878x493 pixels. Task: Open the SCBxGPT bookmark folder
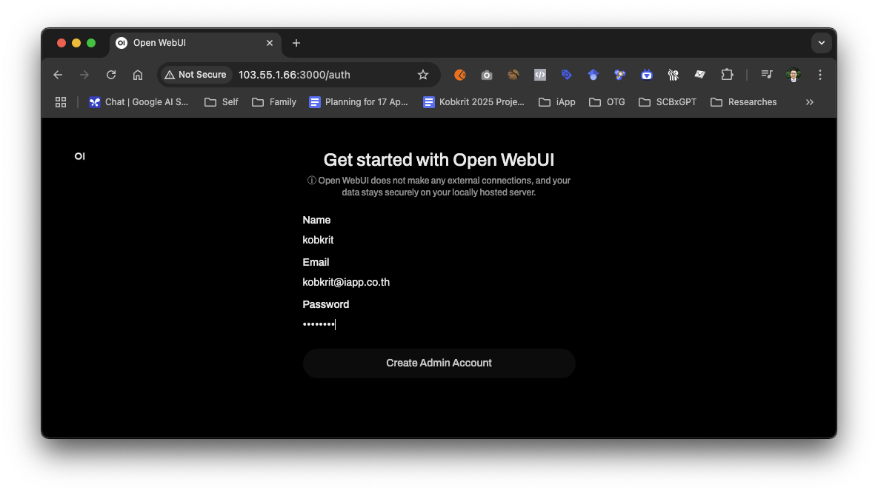point(667,102)
